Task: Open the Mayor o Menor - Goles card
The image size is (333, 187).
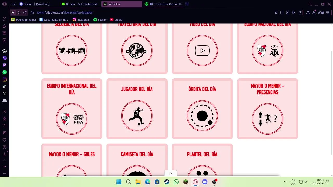Action: 72,160
